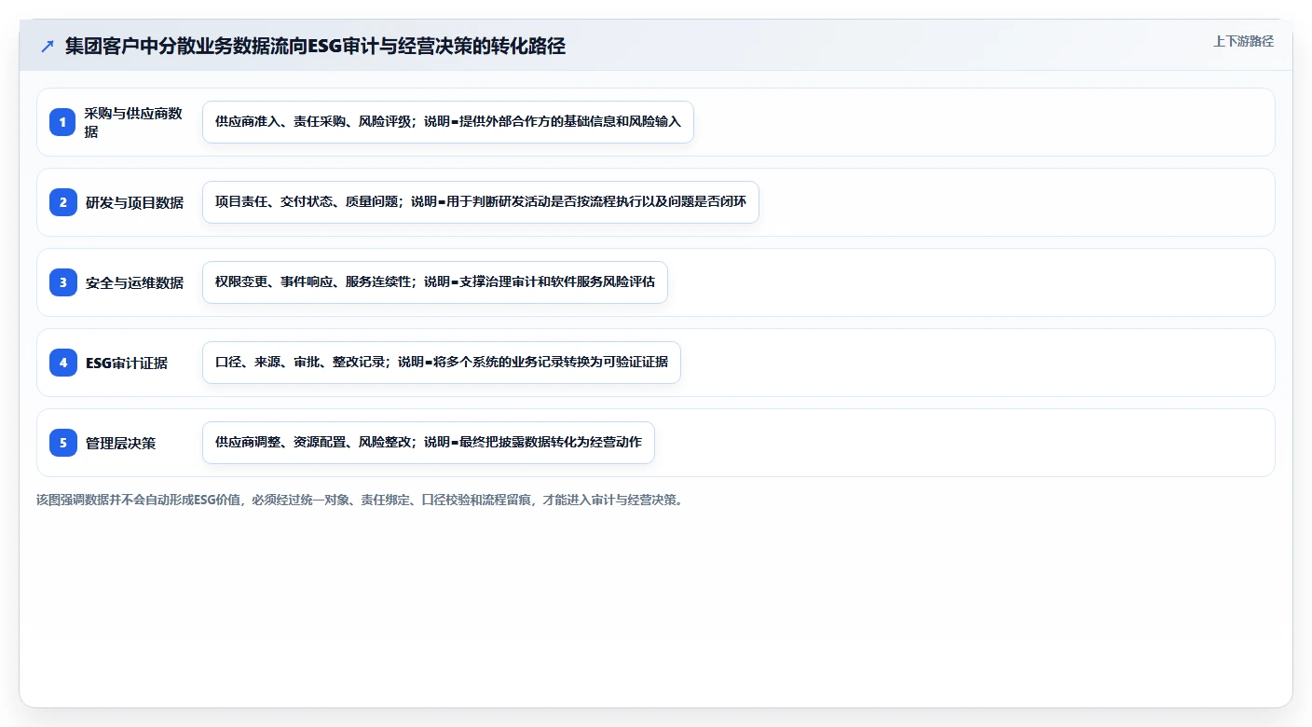Screen dimensions: 1312x727
Task: Click the 管理层决策 label
Action: pyautogui.click(x=120, y=443)
